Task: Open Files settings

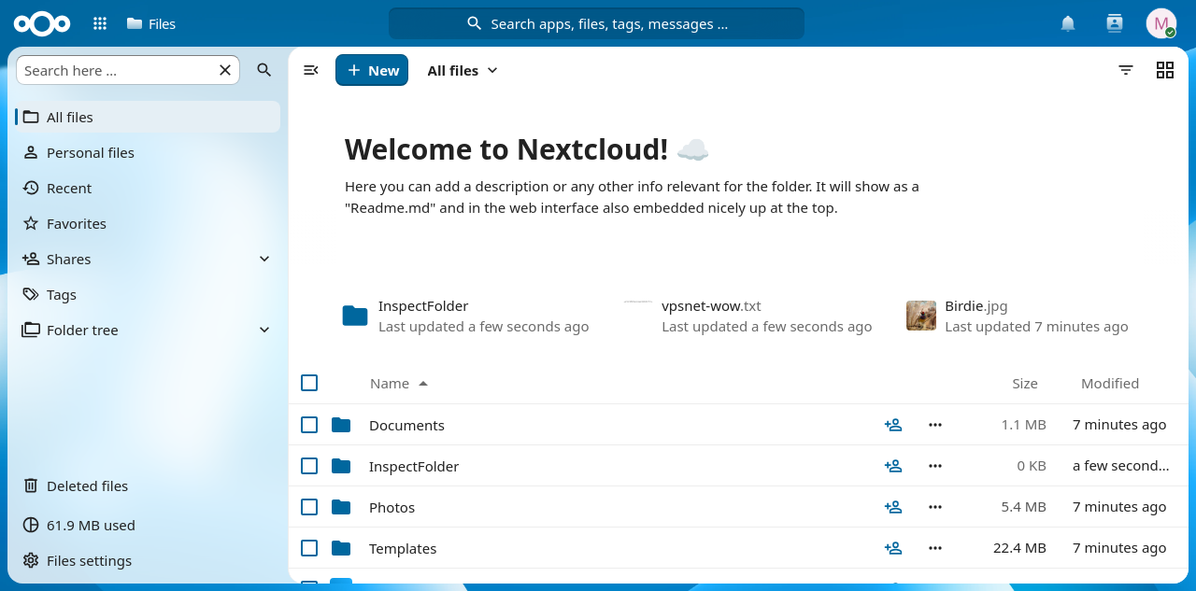Action: [148, 560]
